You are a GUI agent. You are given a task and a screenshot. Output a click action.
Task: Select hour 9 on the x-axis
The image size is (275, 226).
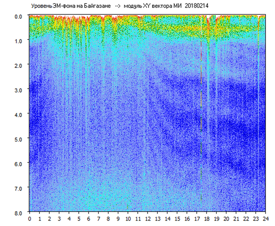pyautogui.click(x=118, y=219)
